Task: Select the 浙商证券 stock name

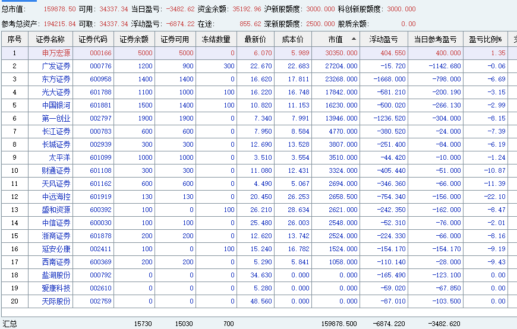Action: 56,236
